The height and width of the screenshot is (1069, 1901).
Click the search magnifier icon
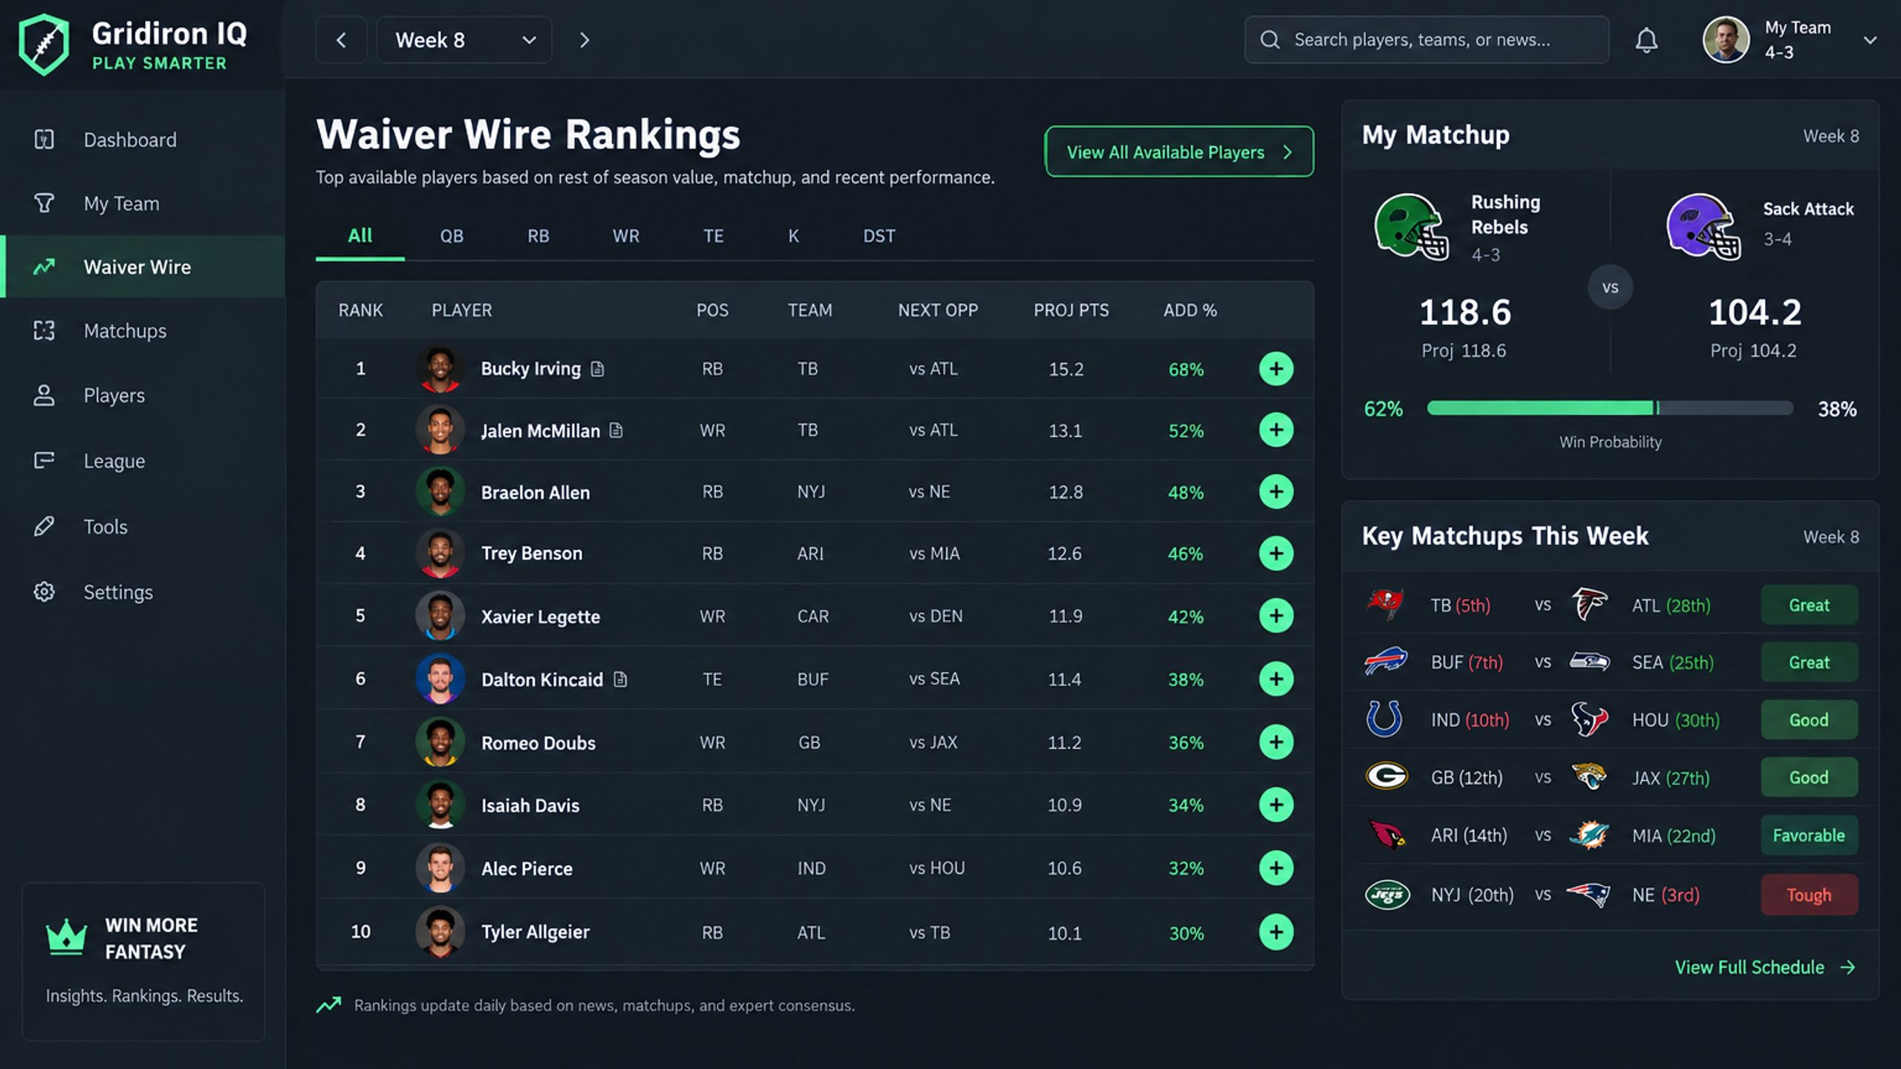pos(1270,39)
